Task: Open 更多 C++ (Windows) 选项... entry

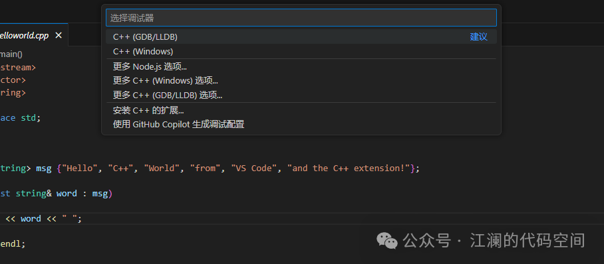Action: click(x=301, y=81)
